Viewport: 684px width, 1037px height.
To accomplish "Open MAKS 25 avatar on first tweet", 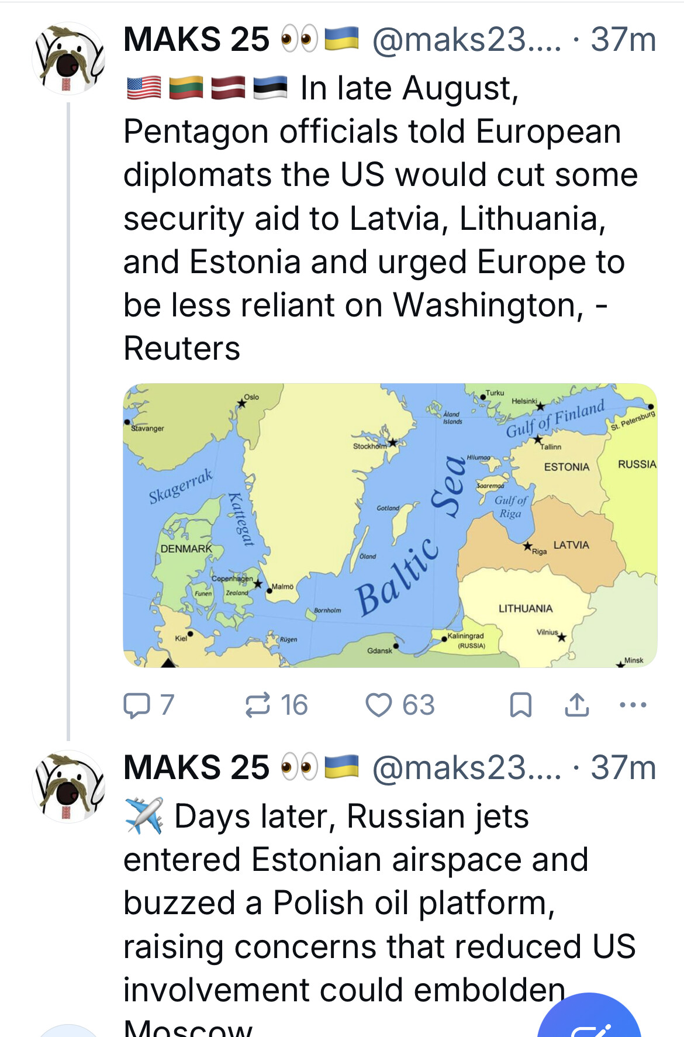I will 68,59.
